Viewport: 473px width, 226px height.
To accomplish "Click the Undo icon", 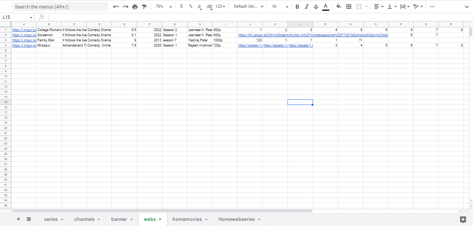I will pyautogui.click(x=116, y=7).
